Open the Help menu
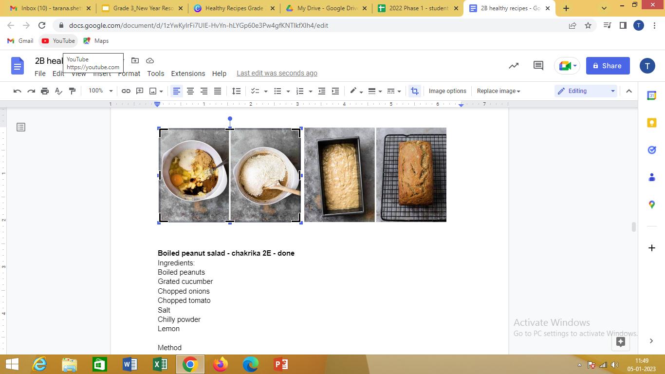 pyautogui.click(x=219, y=74)
